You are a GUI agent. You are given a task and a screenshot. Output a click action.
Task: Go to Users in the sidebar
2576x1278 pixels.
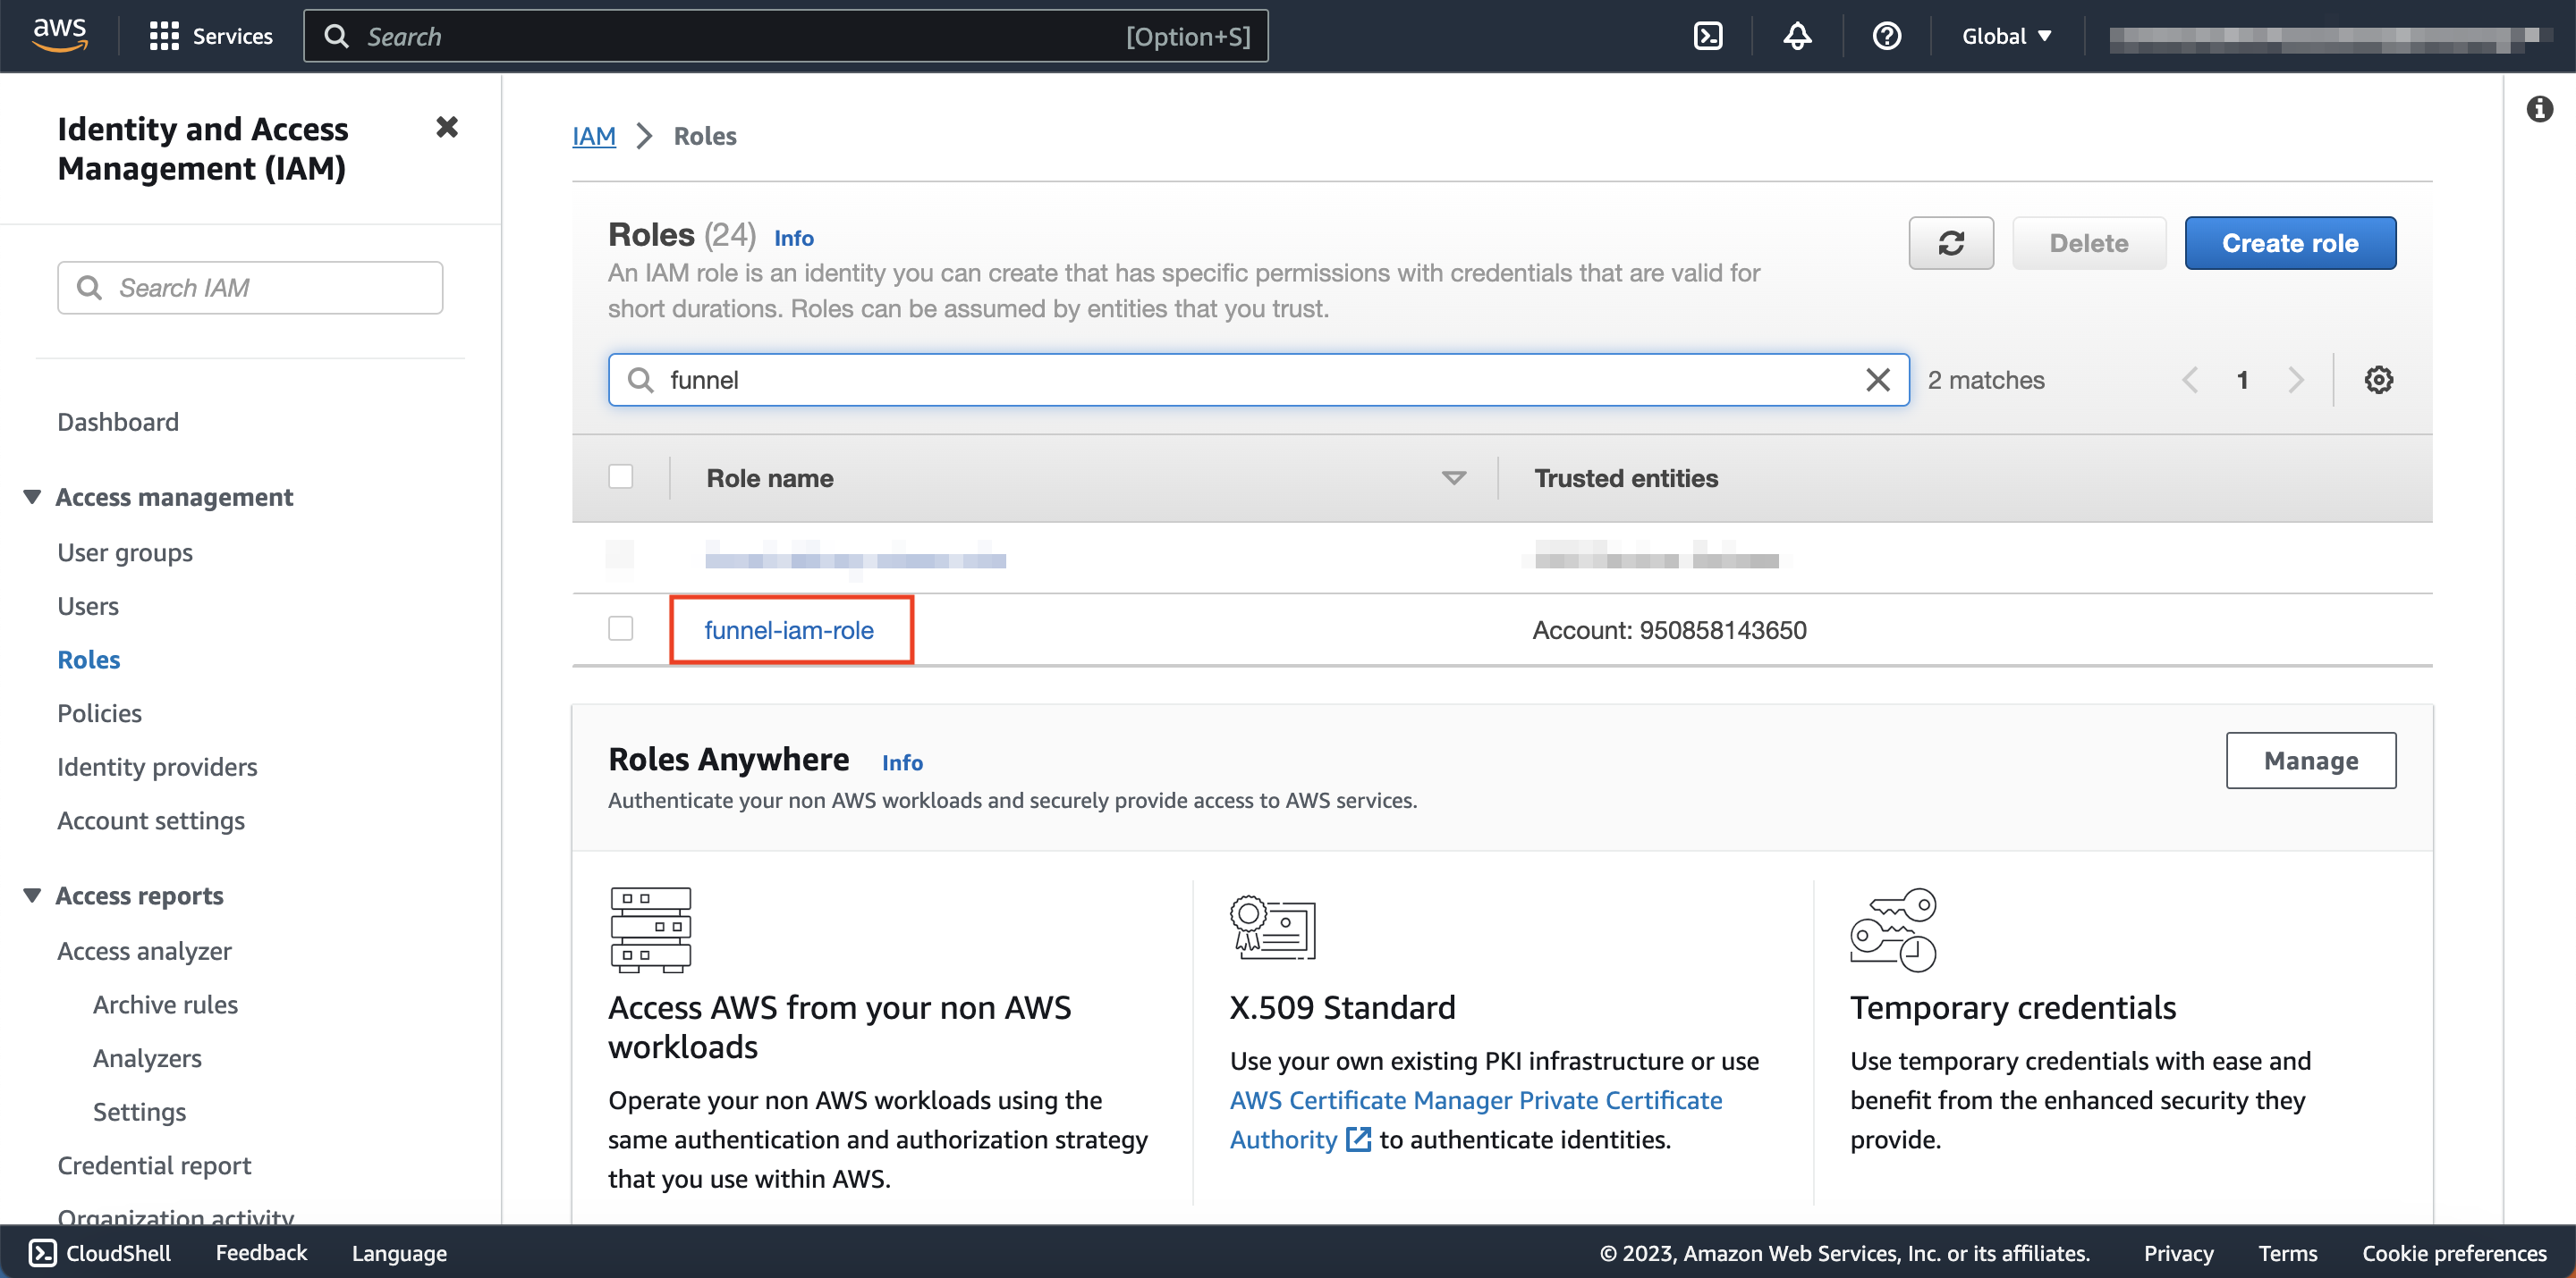coord(88,606)
